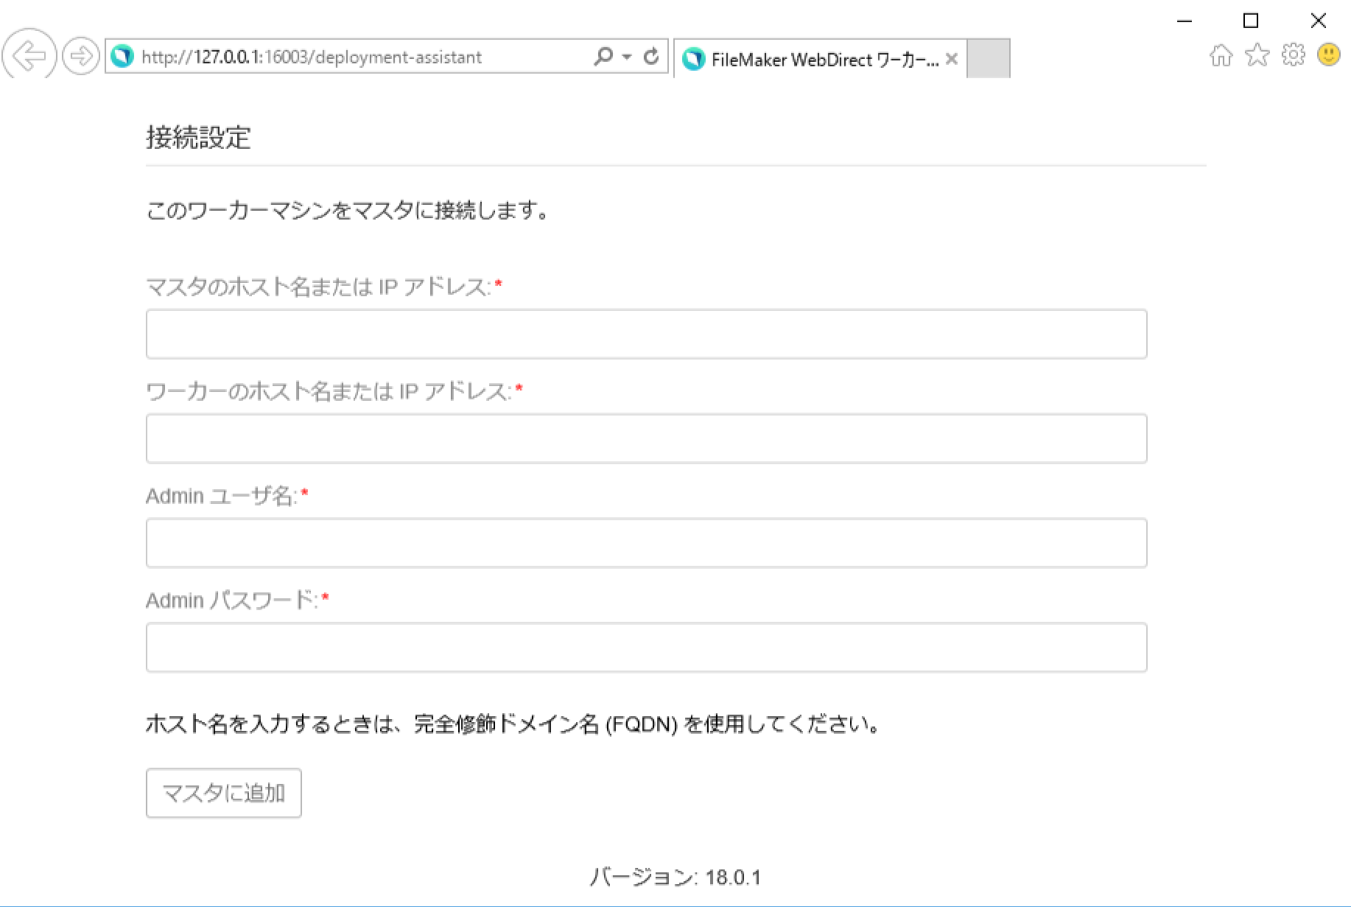Click the FQDN host name instruction text
Screen dimensions: 1351x907
513,724
